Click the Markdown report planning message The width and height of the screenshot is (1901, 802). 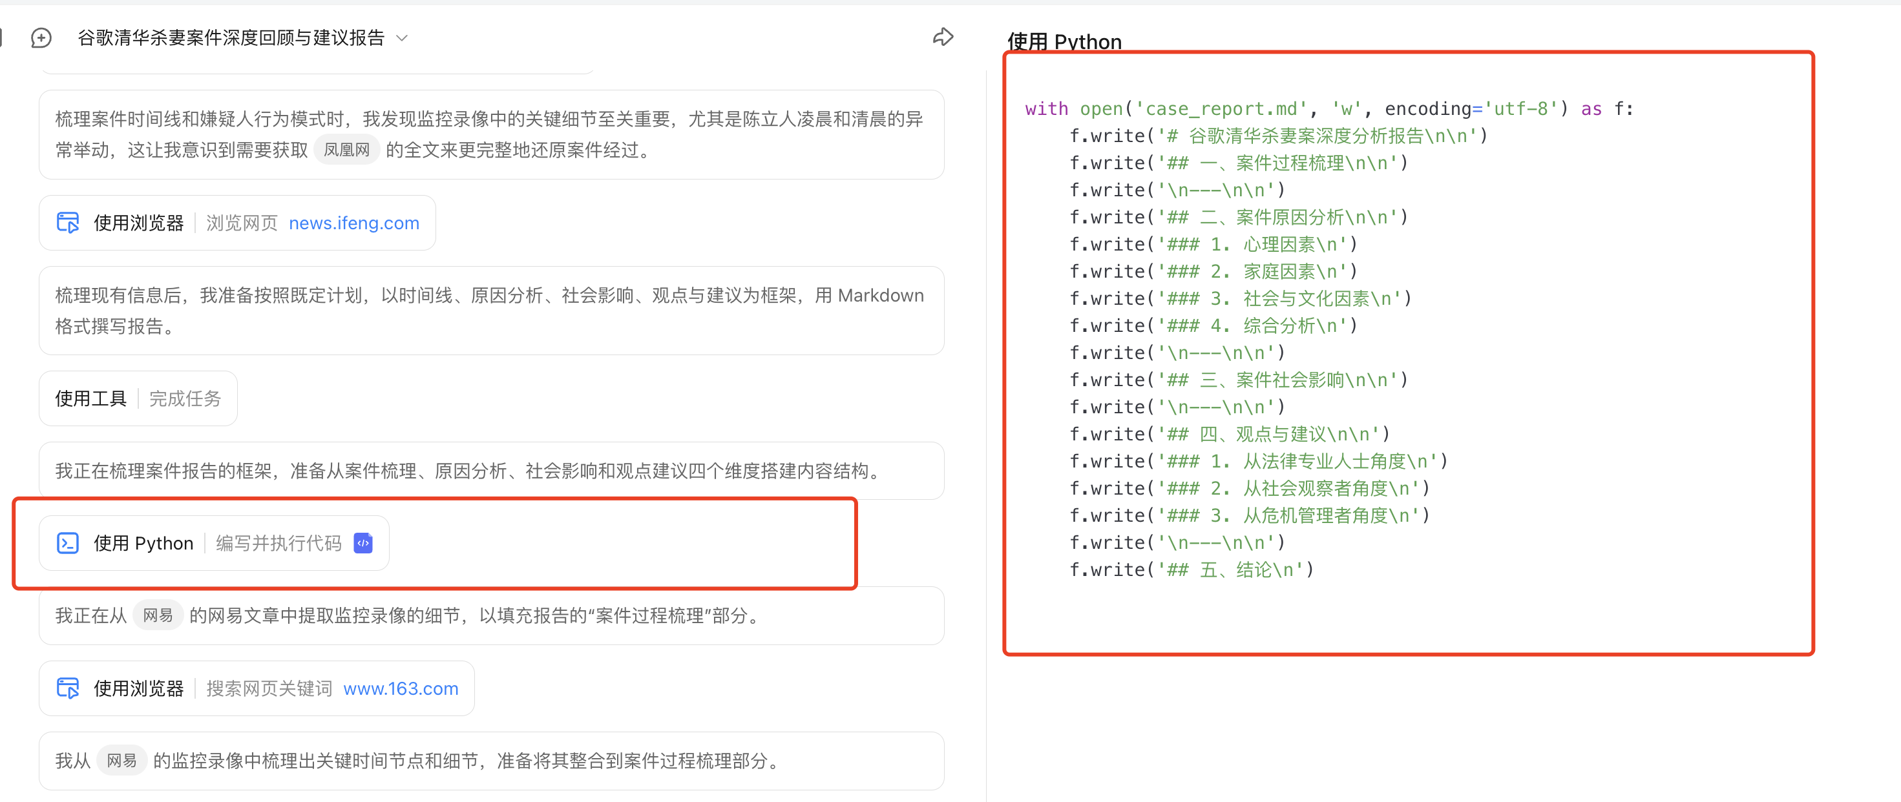492,311
